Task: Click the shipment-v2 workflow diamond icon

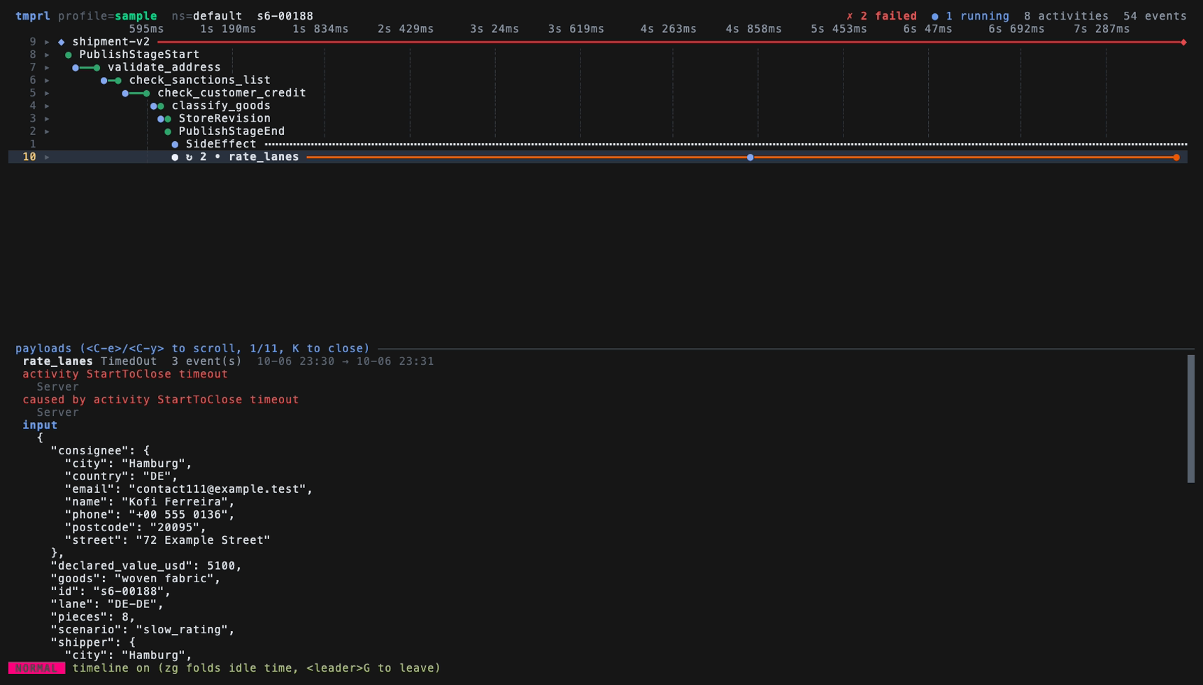Action: pyautogui.click(x=62, y=42)
